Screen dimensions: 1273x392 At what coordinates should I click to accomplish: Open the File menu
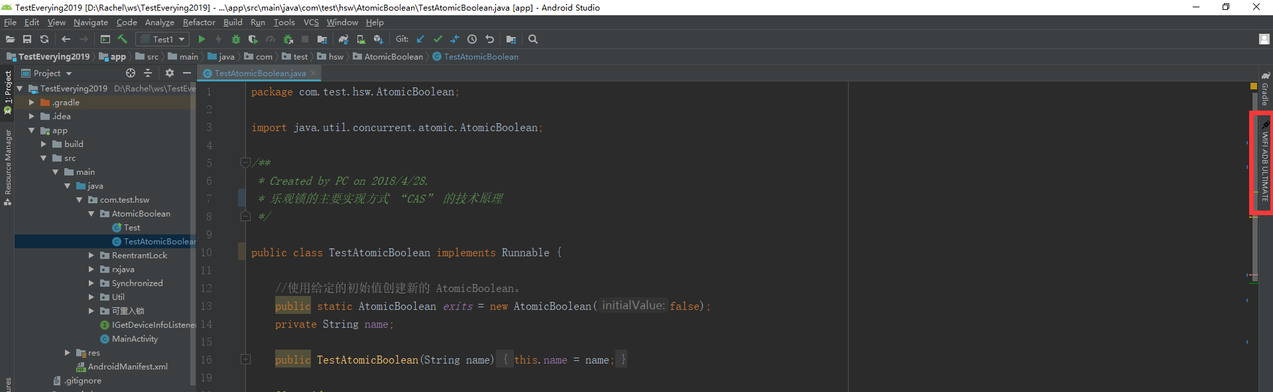(10, 23)
